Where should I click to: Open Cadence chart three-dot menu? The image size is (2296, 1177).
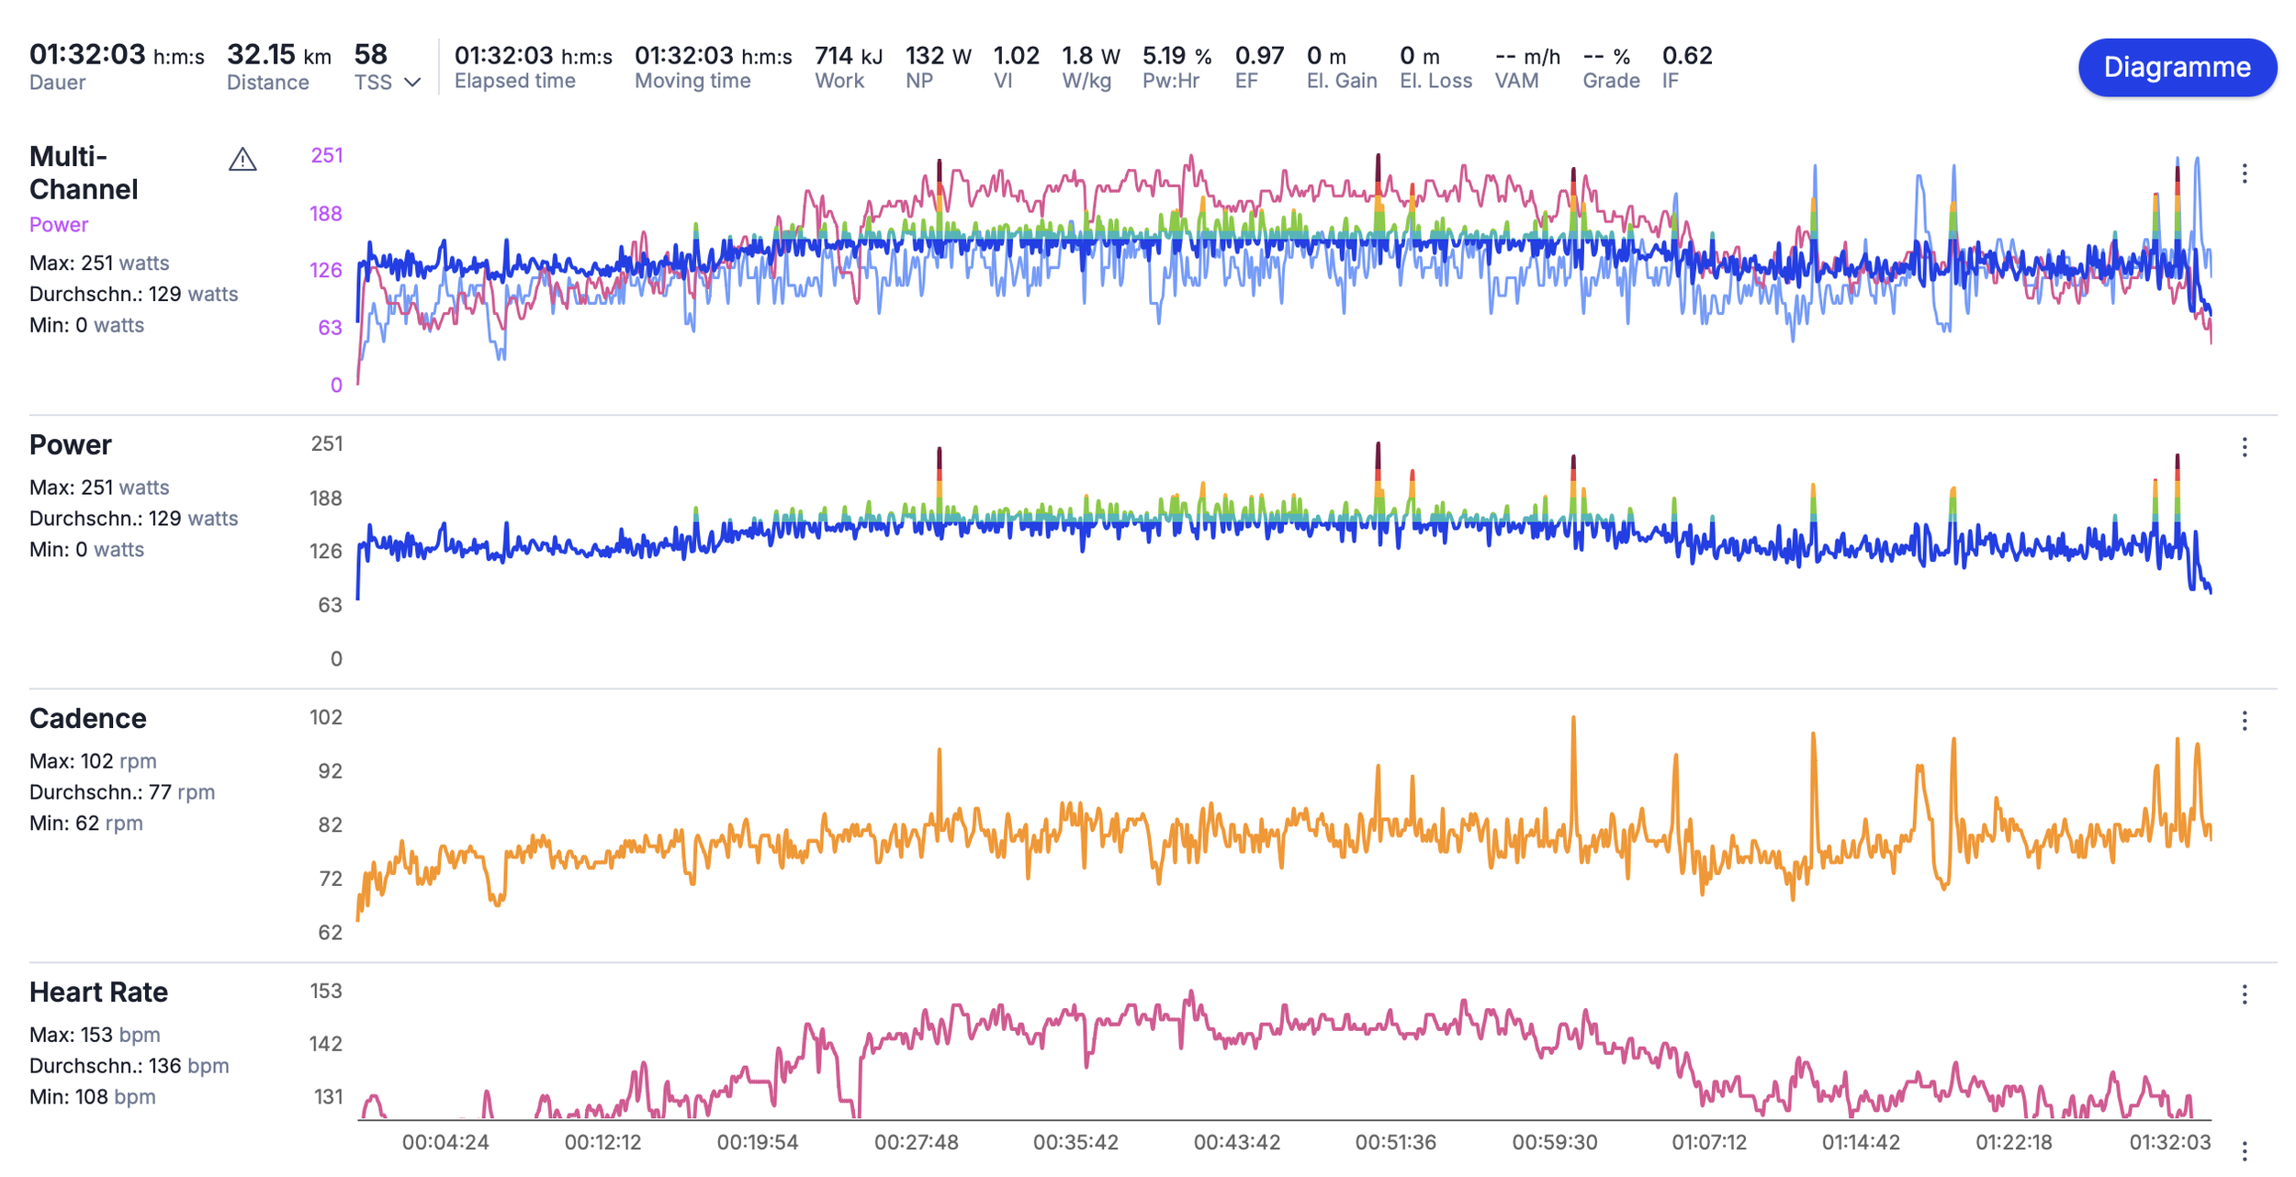2244,721
